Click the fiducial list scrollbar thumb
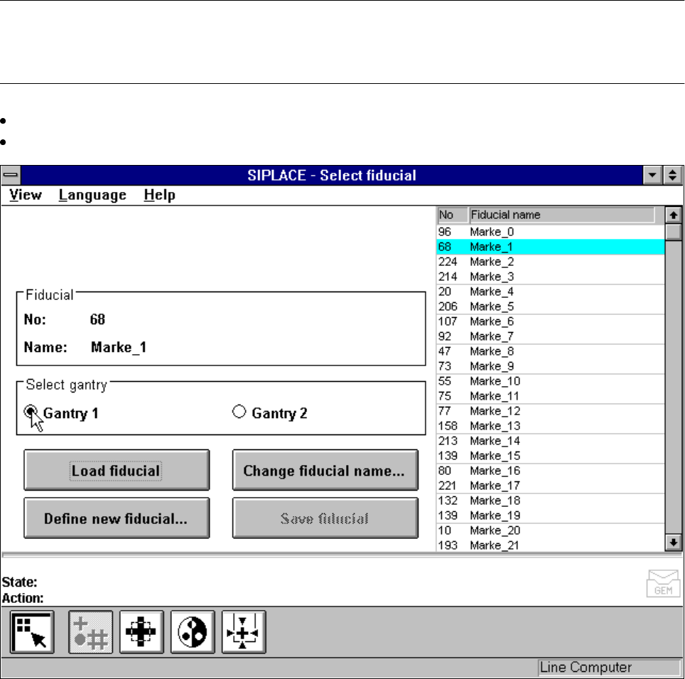Screen dimensions: 685x679 point(673,232)
